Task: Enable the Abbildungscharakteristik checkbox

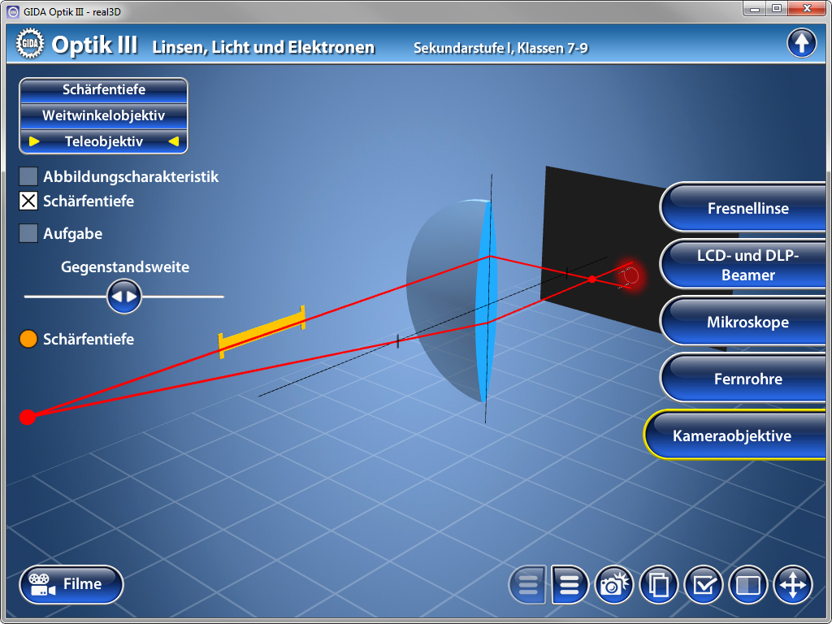Action: point(28,176)
